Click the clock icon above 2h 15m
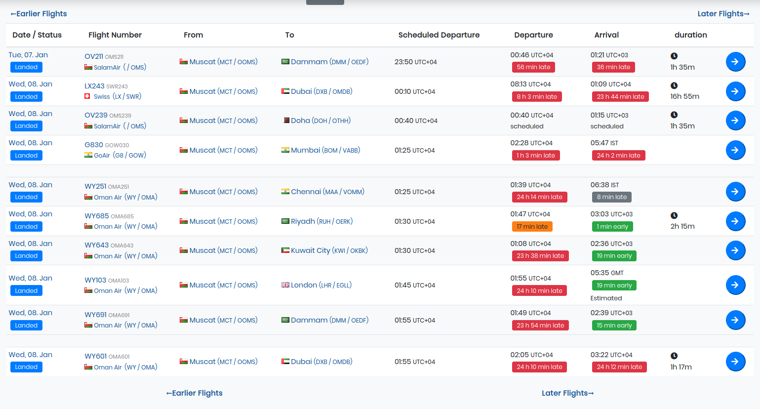Screen dimensions: 760x409 [674, 215]
